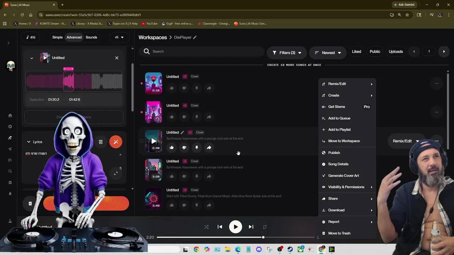This screenshot has height=255, width=454.
Task: Open Library icon in left sidebar
Action: click(x=10, y=160)
